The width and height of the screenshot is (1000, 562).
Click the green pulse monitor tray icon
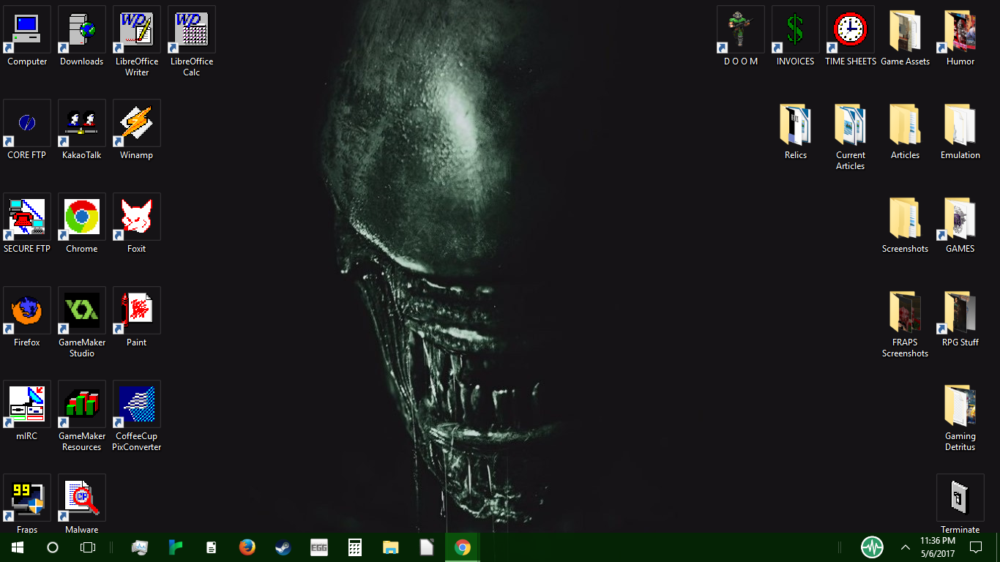pyautogui.click(x=872, y=547)
